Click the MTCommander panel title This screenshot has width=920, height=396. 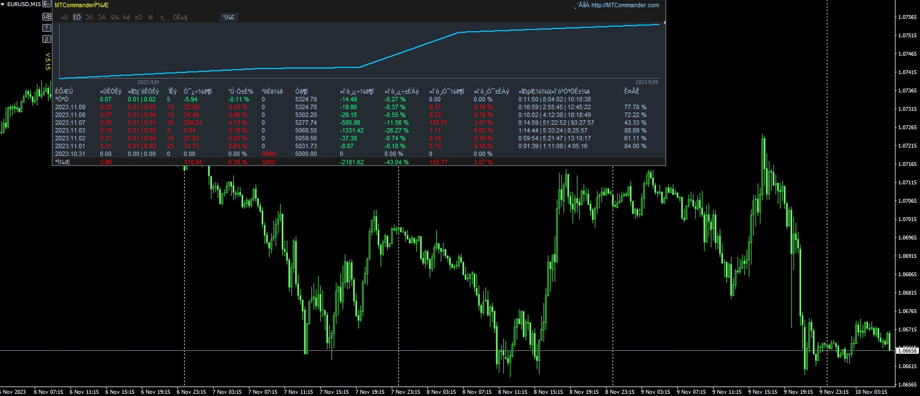82,5
